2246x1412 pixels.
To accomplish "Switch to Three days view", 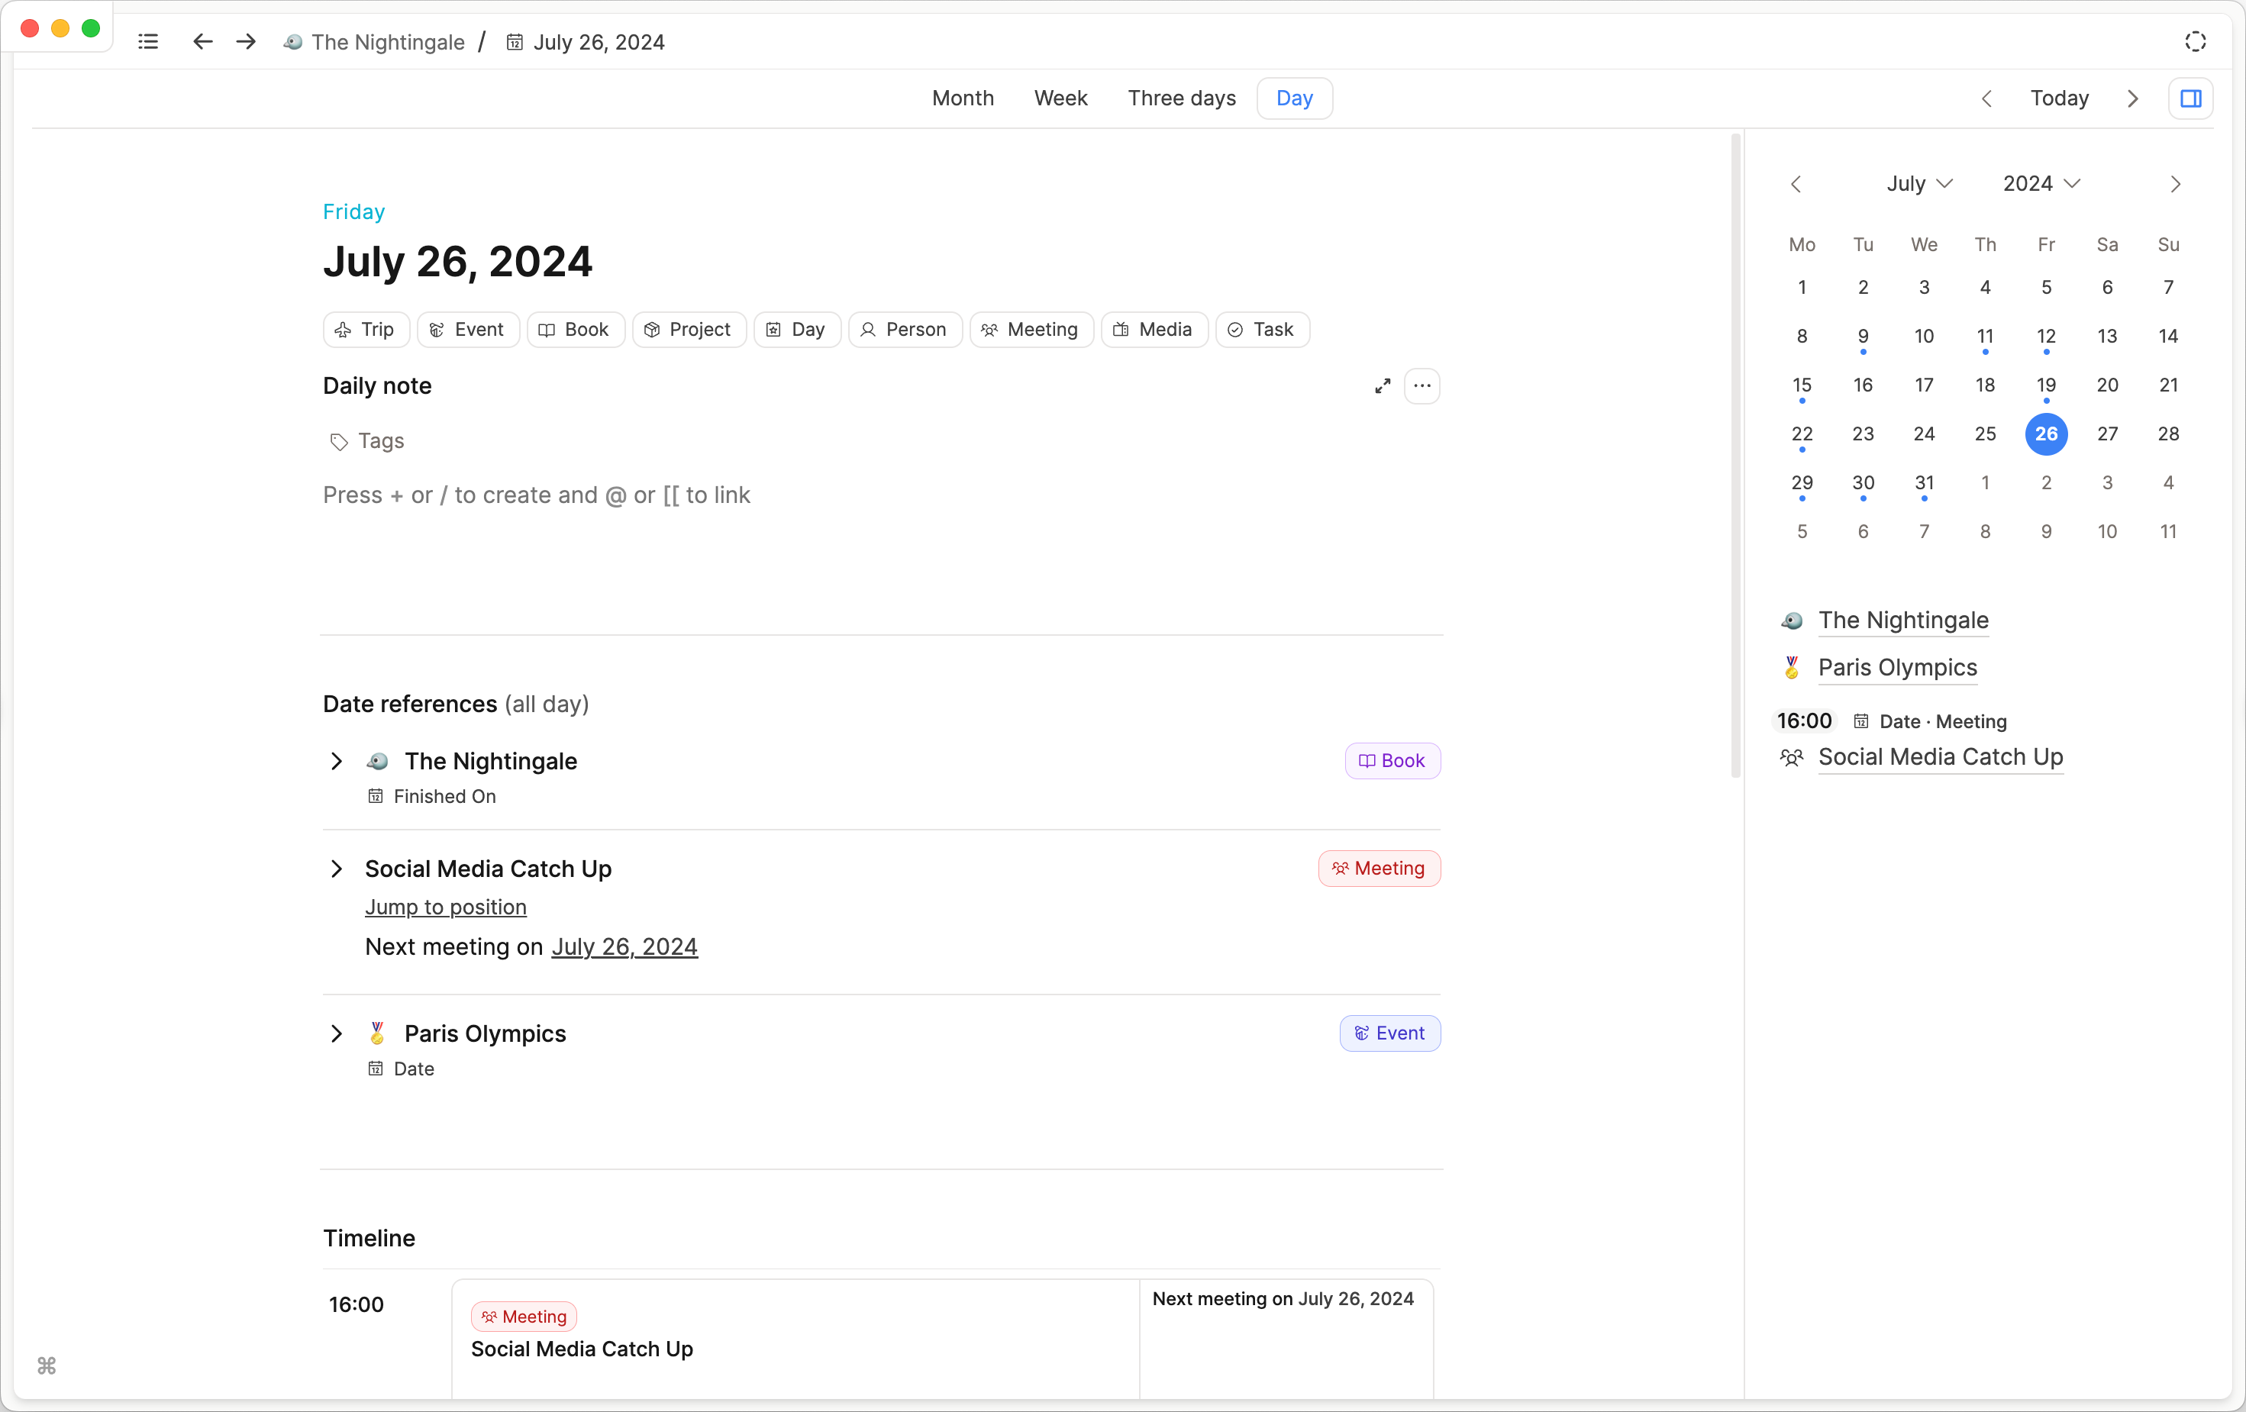I will (1181, 99).
